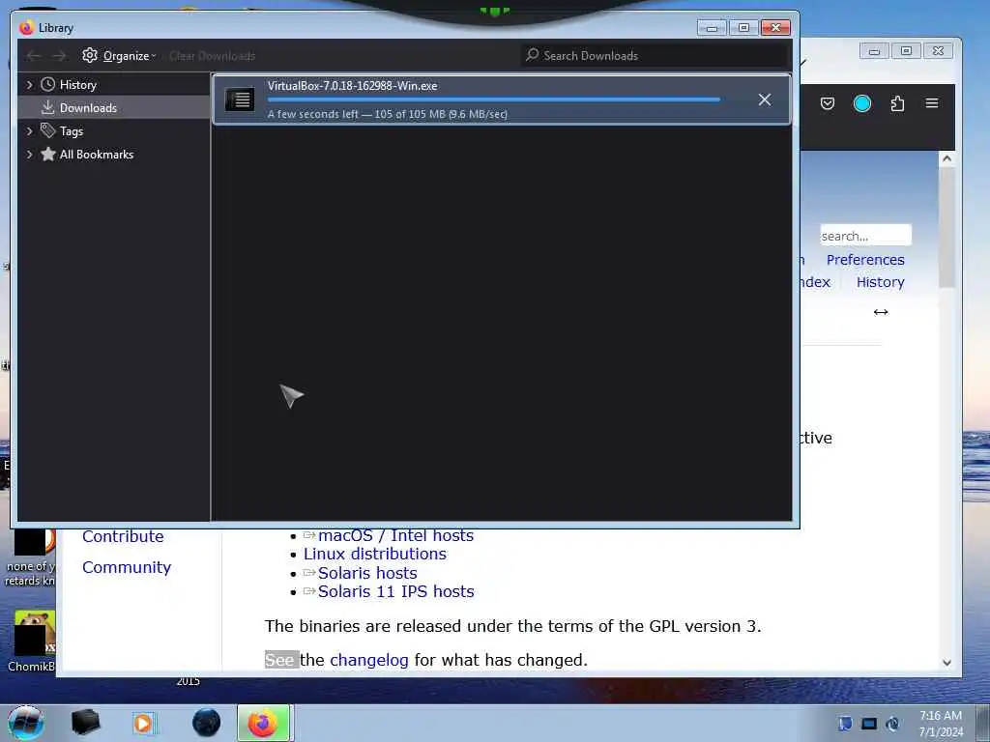Open the Firefox extensions puzzle icon

[897, 103]
